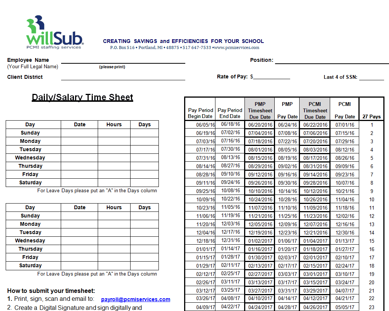This screenshot has height=311, width=389.
Task: Click the leave days note under first table
Action: [97, 191]
